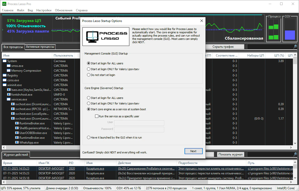Switch to the Активные процессы tab
299x191 pixels.
pos(40,47)
